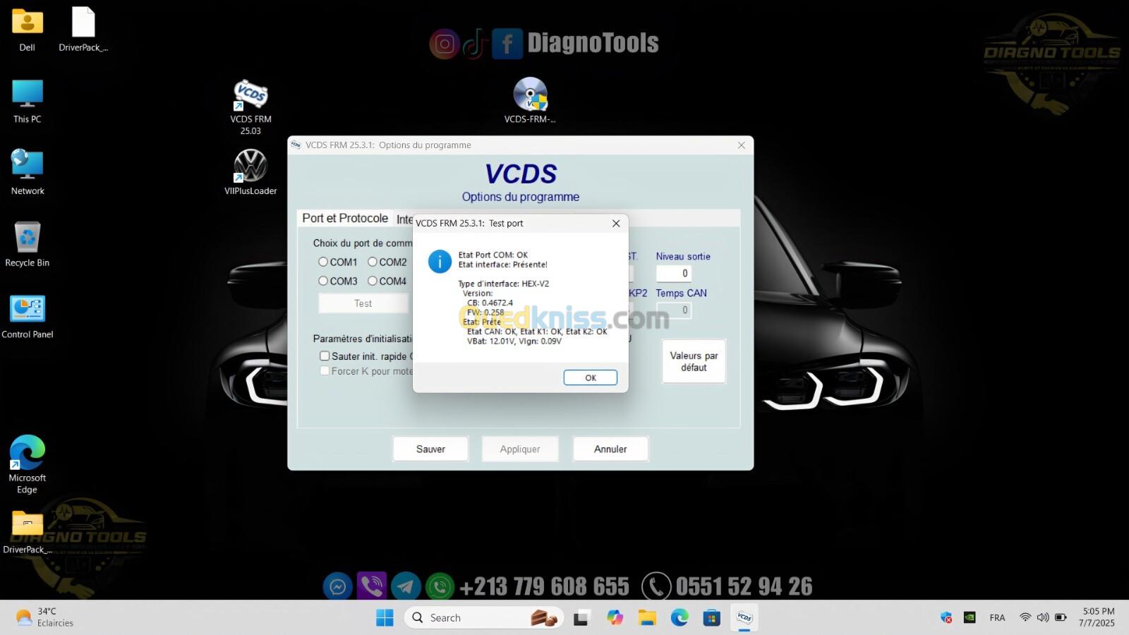
Task: Open the Control Panel desktop icon
Action: click(x=28, y=310)
